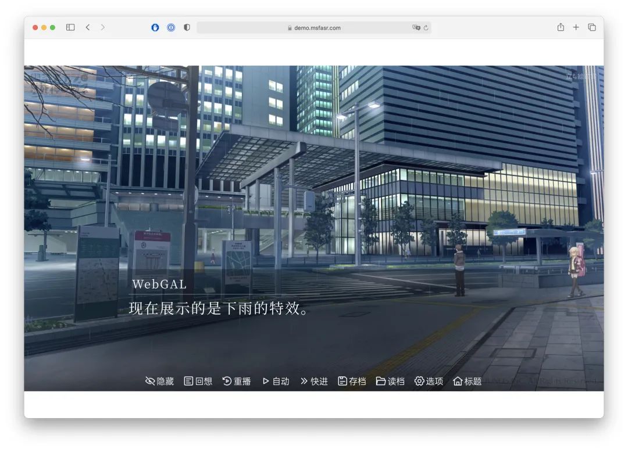
Task: Open a new tab with plus icon
Action: 576,27
